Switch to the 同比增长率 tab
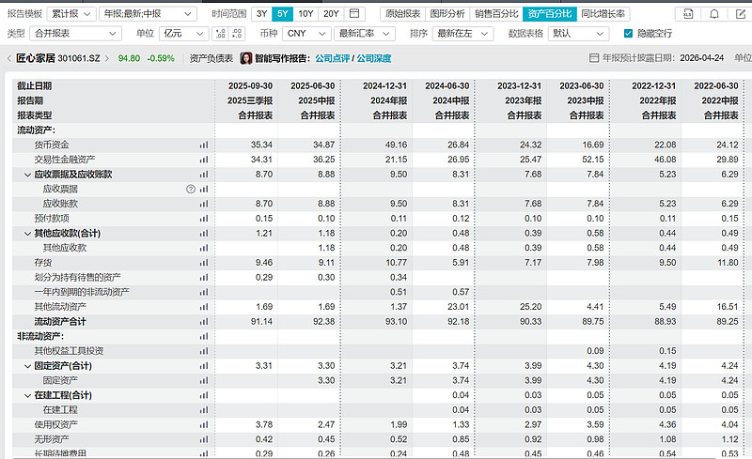 pos(603,14)
